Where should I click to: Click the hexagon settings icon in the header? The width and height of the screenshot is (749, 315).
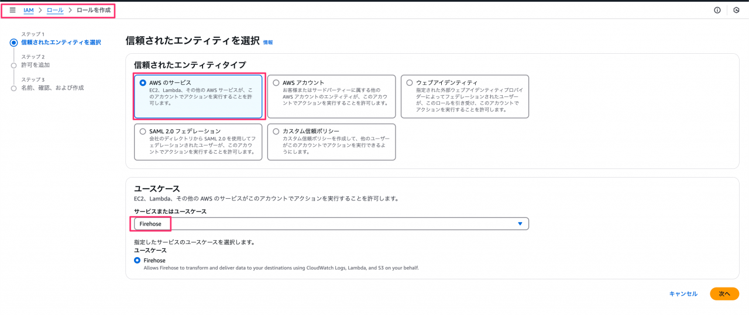(x=736, y=10)
